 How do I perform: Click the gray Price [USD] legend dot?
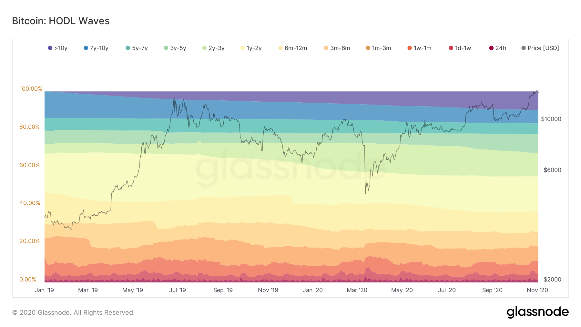[524, 48]
